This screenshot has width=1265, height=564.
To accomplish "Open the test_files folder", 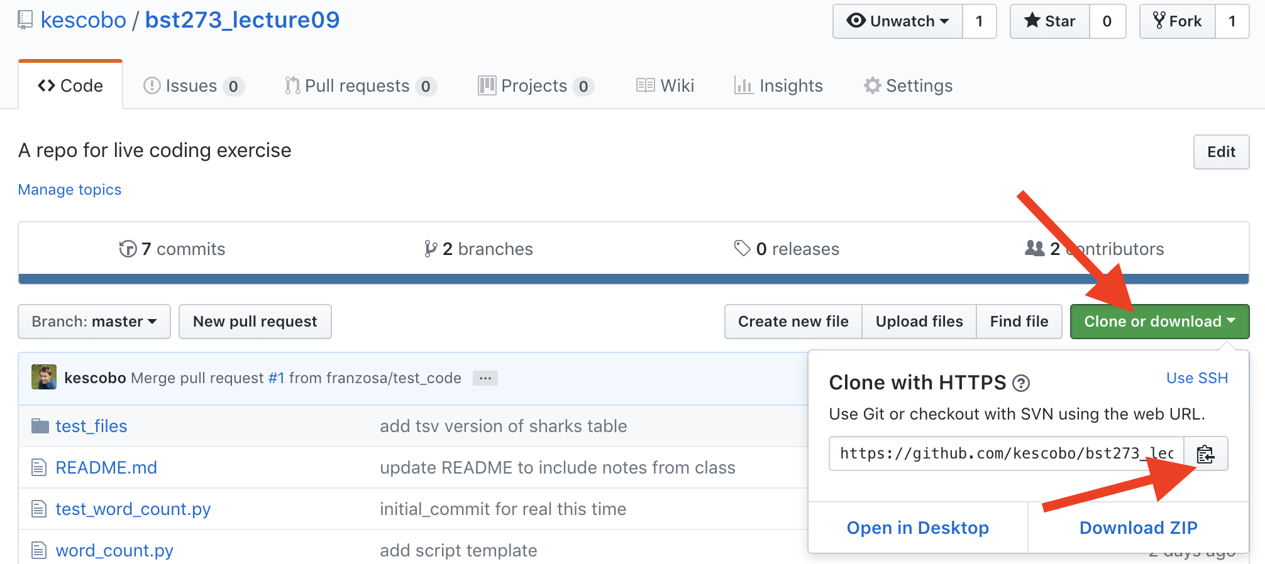I will pos(91,426).
